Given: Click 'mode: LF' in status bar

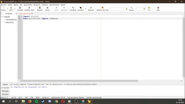Looking at the screenshot, I should tap(45, 98).
